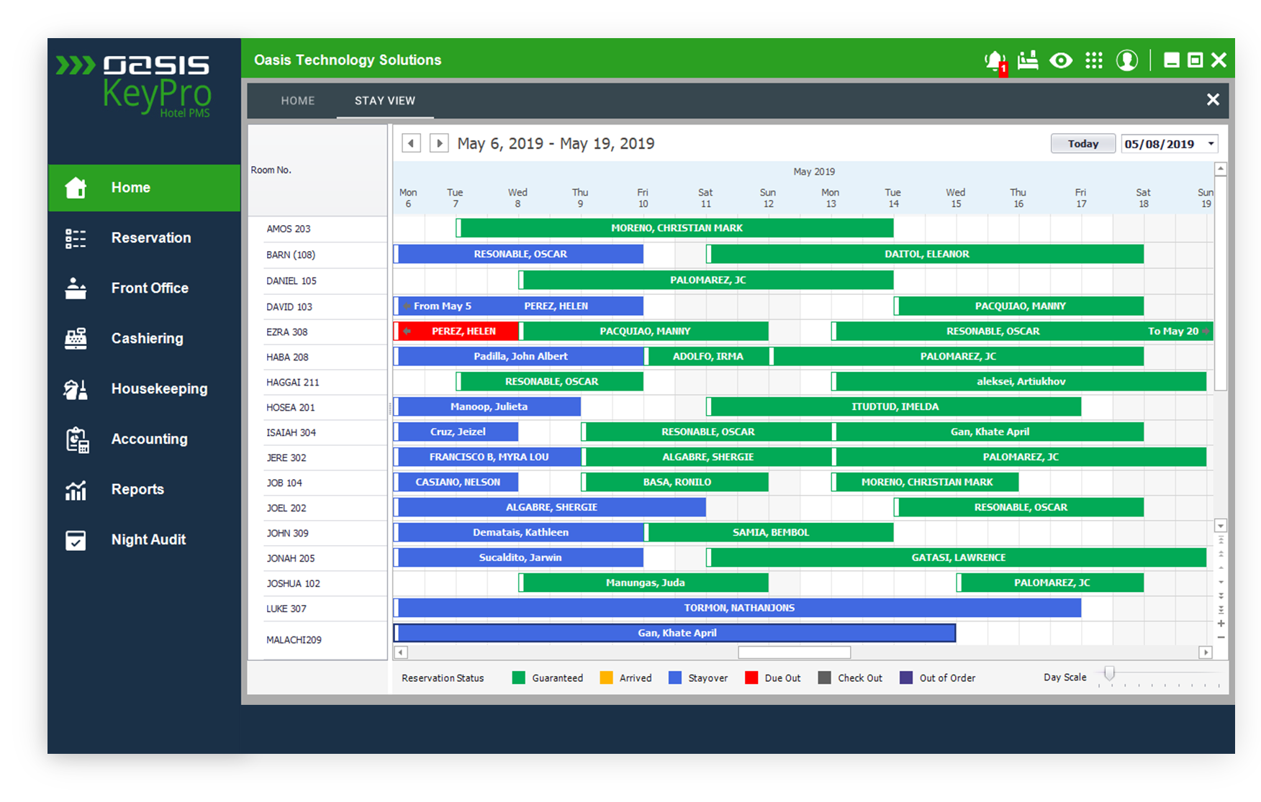The image size is (1261, 802).
Task: Adjust the Day Scale slider
Action: point(1109,674)
